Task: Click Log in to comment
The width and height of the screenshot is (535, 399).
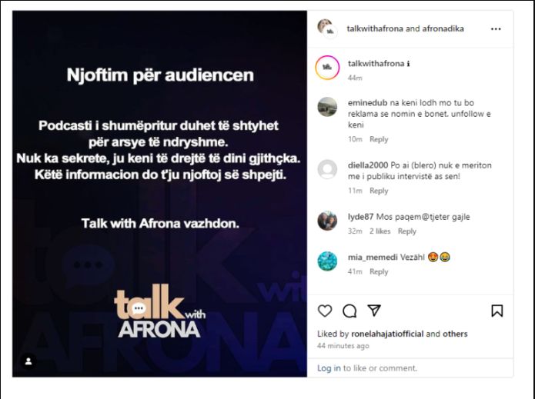Action: tap(329, 368)
